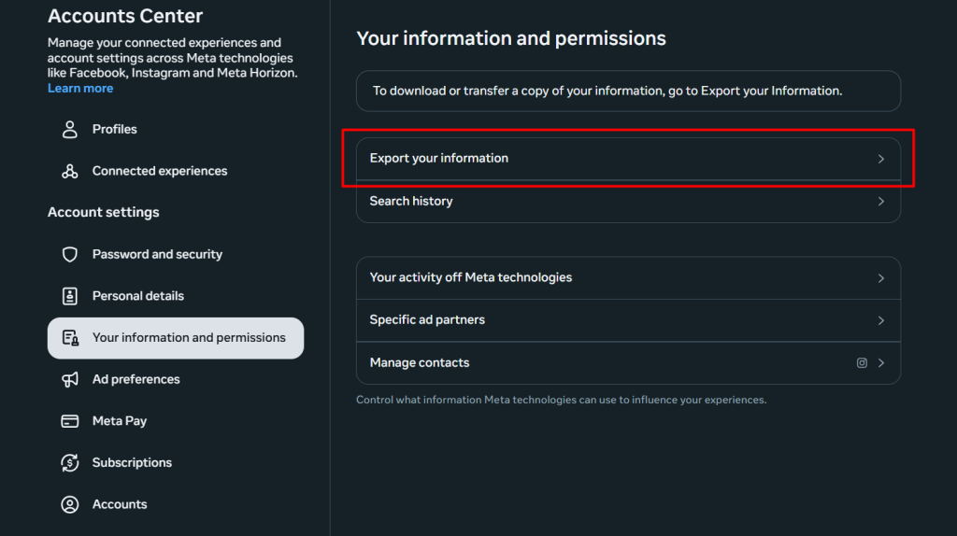This screenshot has height=536, width=957.
Task: Go to Password and security settings
Action: [x=157, y=255]
